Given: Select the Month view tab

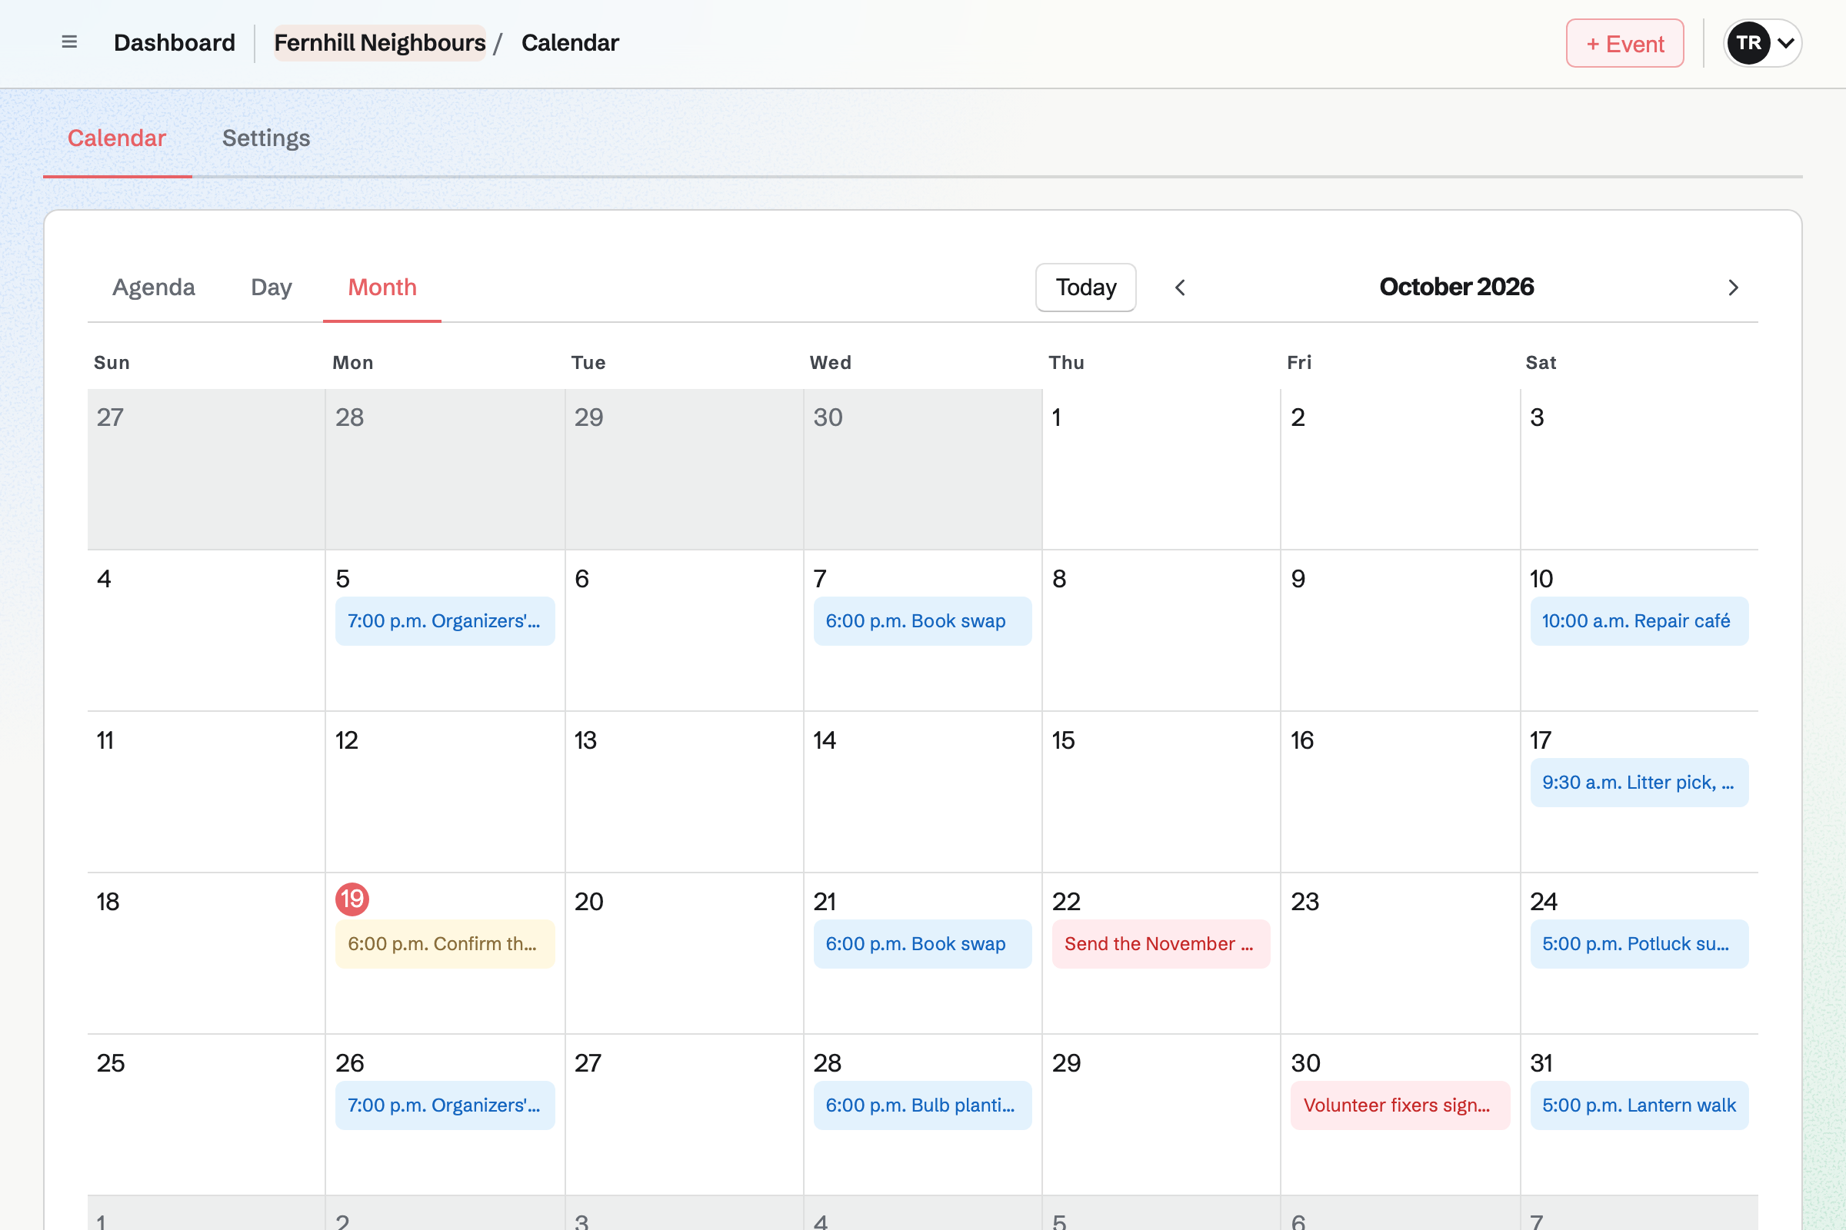Looking at the screenshot, I should tap(382, 288).
